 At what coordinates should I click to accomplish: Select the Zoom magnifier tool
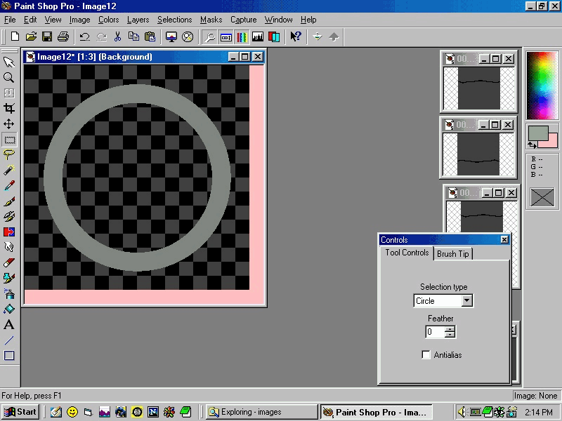point(9,77)
